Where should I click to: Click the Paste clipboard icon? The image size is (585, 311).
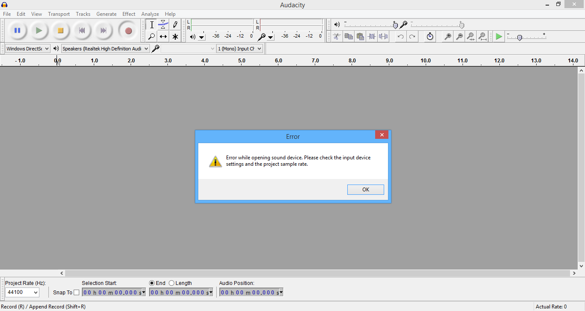point(360,36)
